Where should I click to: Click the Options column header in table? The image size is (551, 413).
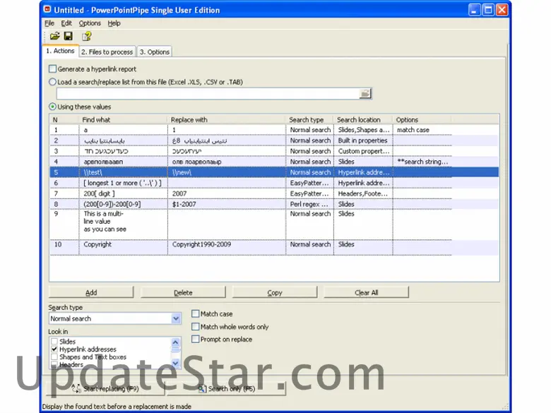(422, 119)
